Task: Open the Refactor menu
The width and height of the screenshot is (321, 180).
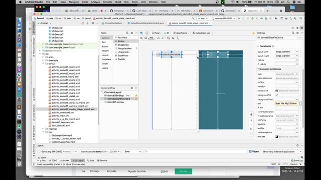Action: [x=107, y=2]
